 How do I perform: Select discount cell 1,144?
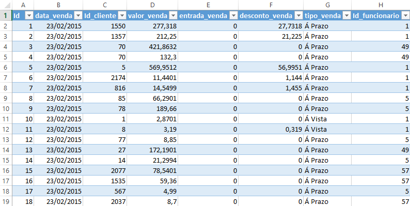point(271,77)
